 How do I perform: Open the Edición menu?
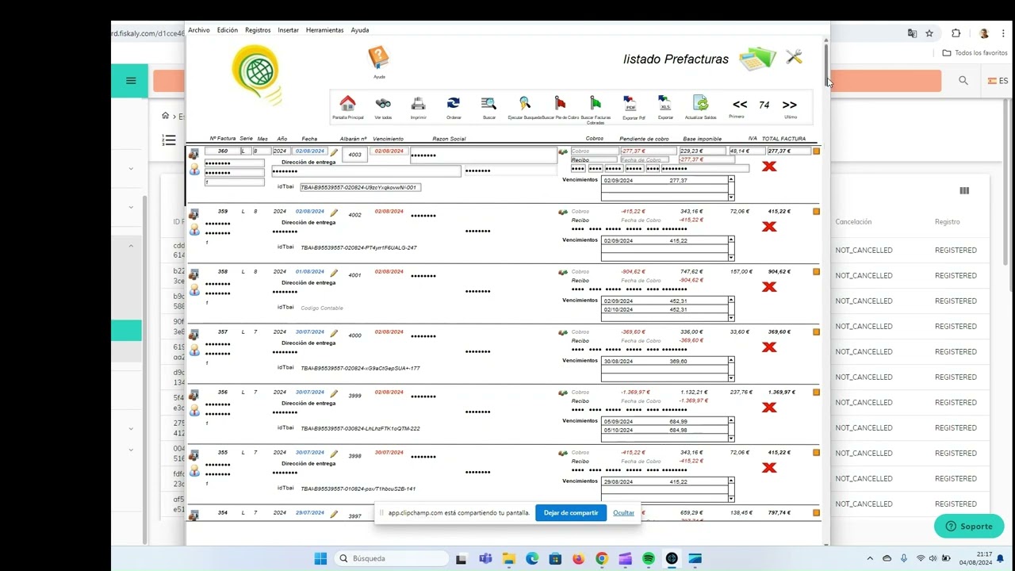point(228,30)
